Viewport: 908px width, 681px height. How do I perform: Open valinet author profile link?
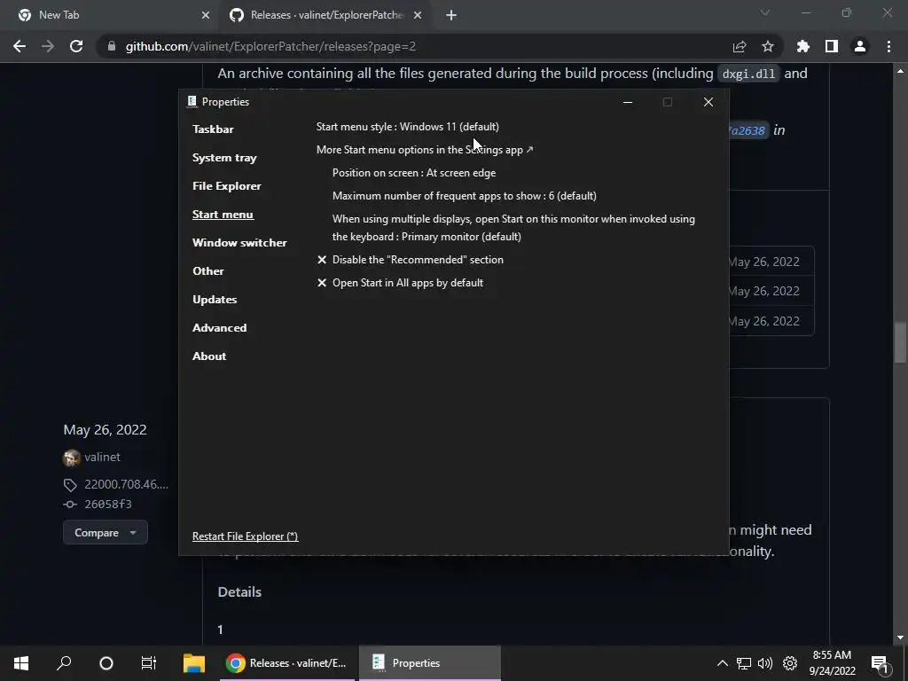tap(102, 457)
